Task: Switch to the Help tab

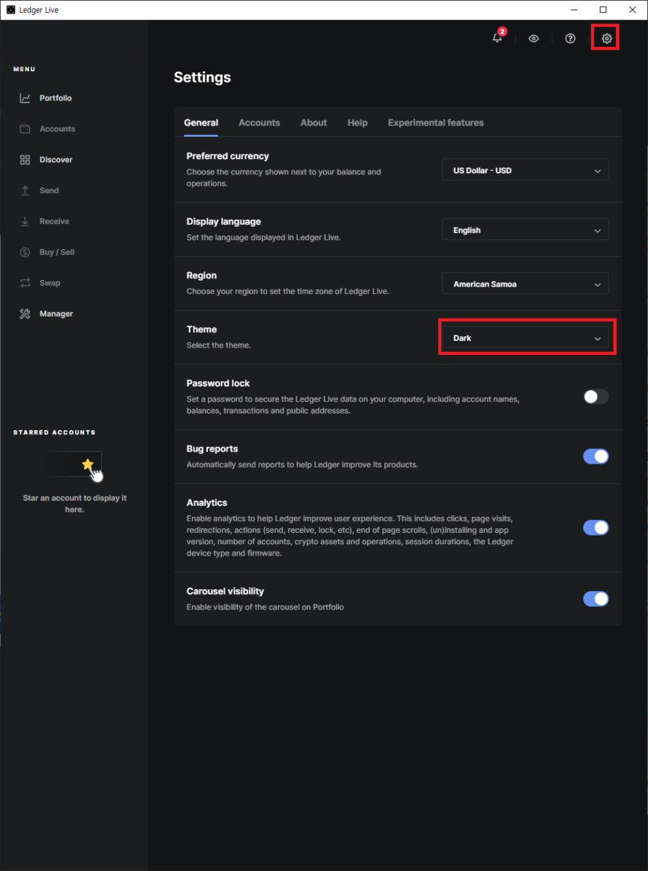Action: pyautogui.click(x=357, y=123)
